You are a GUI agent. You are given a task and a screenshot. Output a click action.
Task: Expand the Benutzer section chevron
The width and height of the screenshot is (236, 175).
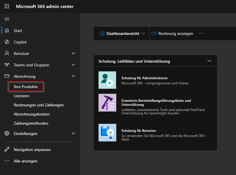coord(73,53)
